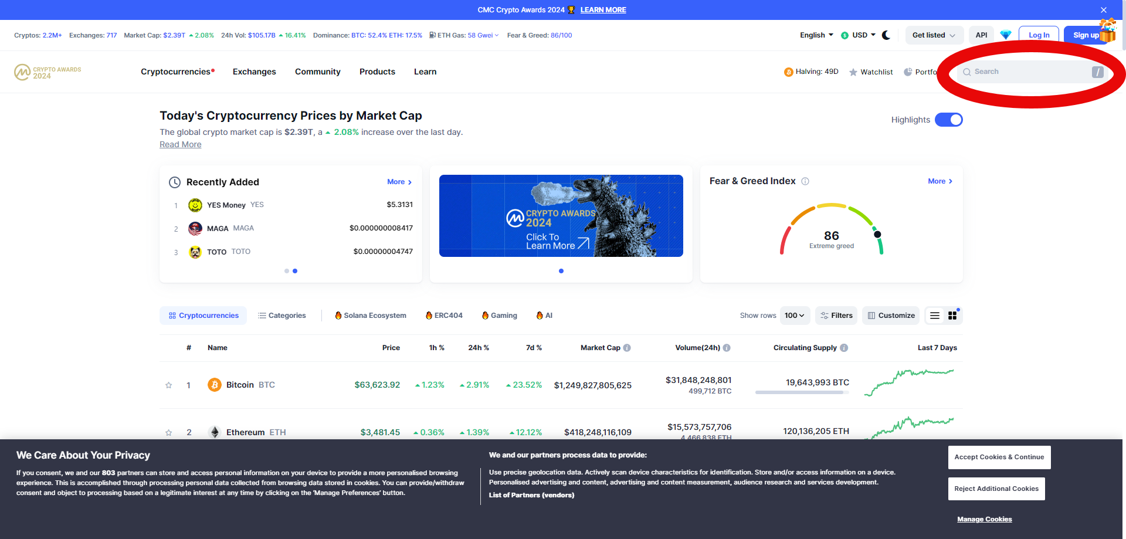Click the Log In button

(x=1039, y=35)
